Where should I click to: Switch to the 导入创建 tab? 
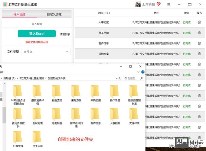pos(19,14)
